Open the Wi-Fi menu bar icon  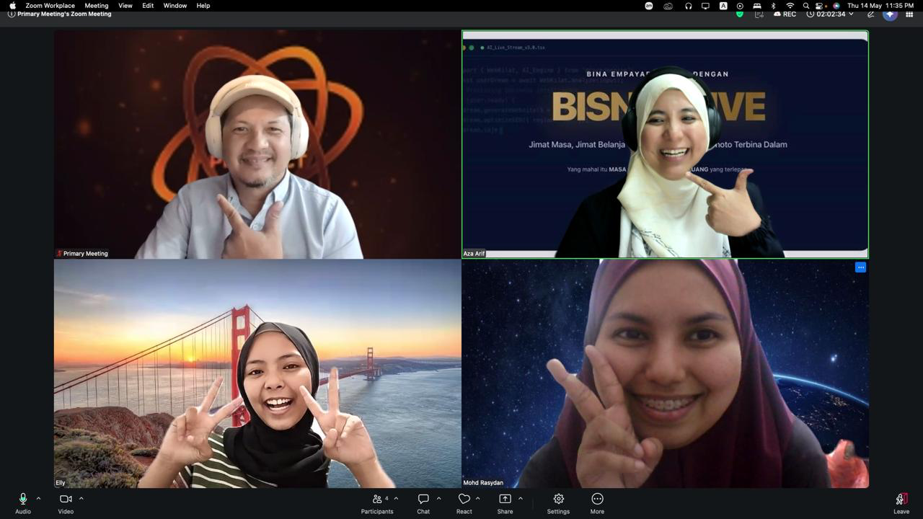(x=790, y=5)
